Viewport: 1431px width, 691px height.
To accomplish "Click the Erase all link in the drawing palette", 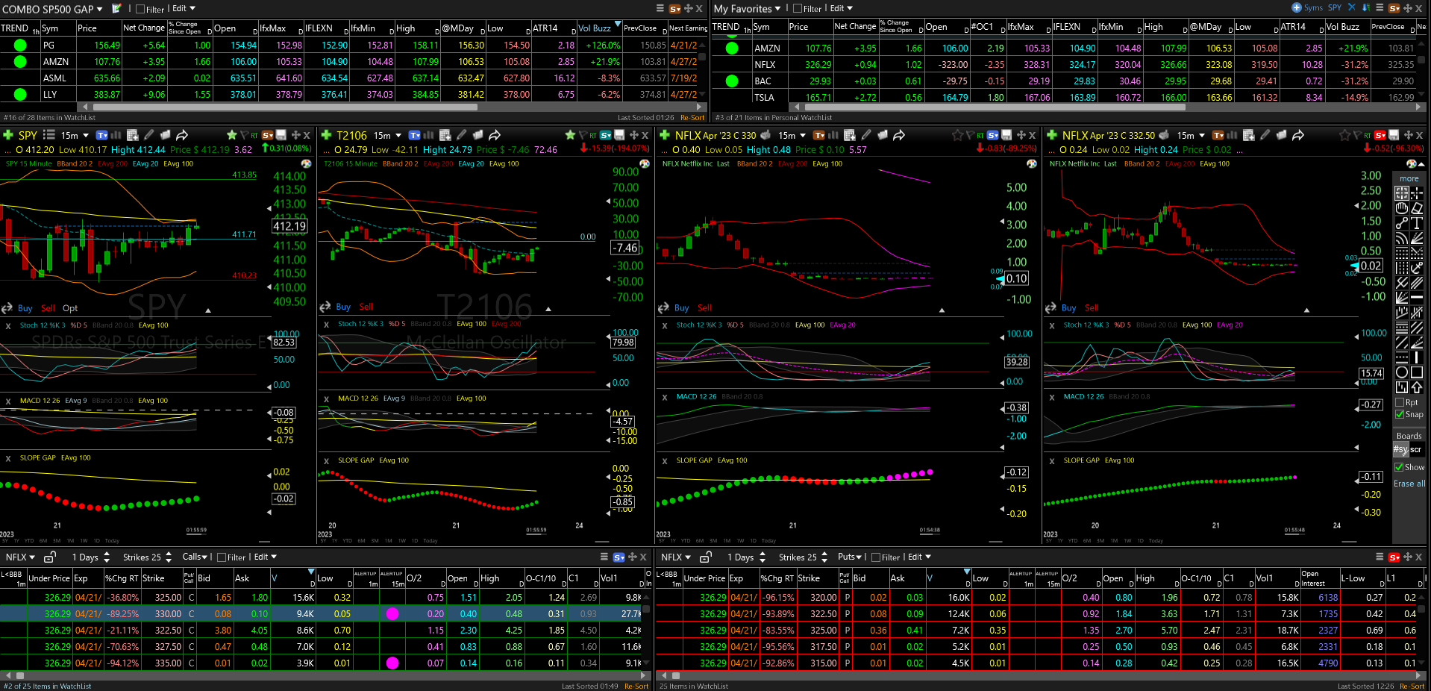I will coord(1409,484).
